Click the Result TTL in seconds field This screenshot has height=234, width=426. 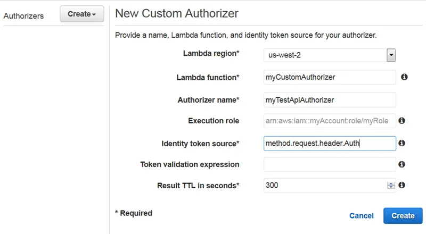pyautogui.click(x=325, y=185)
